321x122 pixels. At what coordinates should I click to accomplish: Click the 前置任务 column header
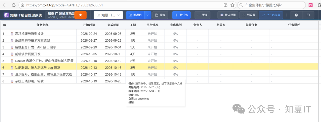(251, 25)
